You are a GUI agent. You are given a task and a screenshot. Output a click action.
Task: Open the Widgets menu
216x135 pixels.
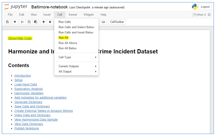(88, 15)
